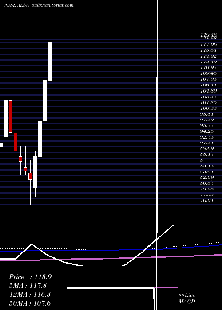Click the 110.97 price axis label
222x310 pixels.
pyautogui.click(x=209, y=68)
